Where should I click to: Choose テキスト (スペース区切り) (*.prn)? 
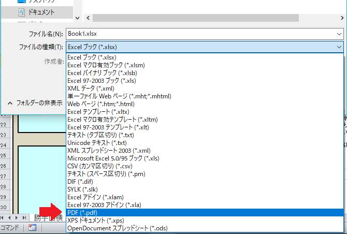pyautogui.click(x=205, y=174)
